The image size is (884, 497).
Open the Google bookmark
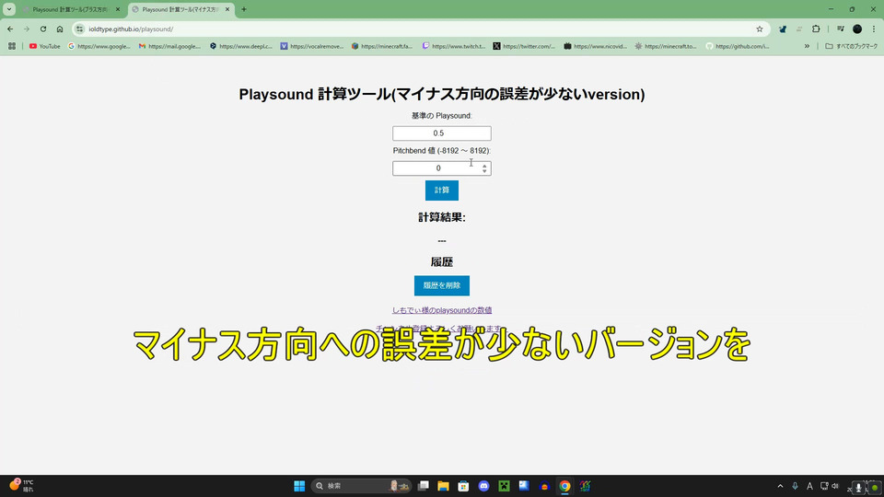[99, 46]
